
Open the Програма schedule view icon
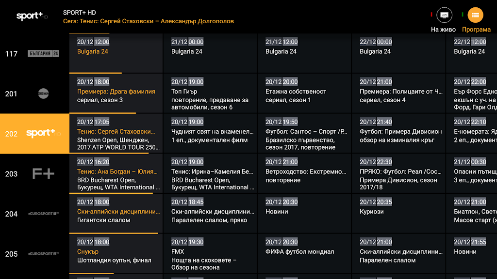tap(475, 15)
